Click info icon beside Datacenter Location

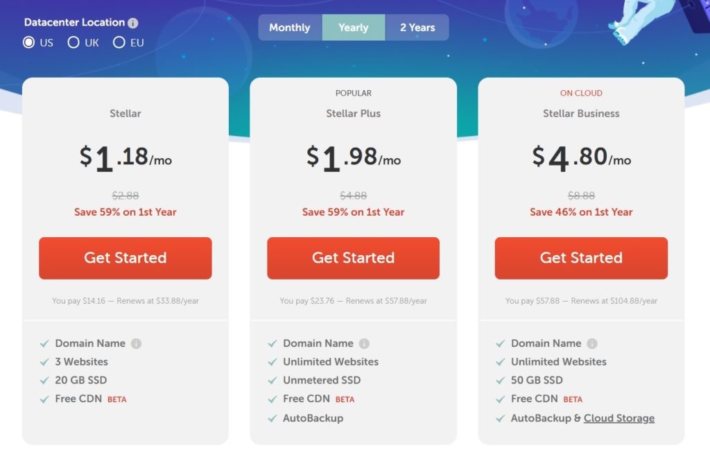tap(132, 23)
